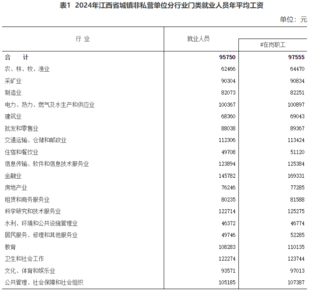Click the value 77285
The width and height of the screenshot is (309, 290).
pos(297,188)
